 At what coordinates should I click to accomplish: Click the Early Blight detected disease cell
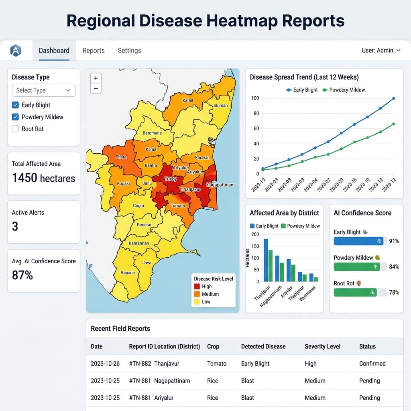click(x=255, y=364)
